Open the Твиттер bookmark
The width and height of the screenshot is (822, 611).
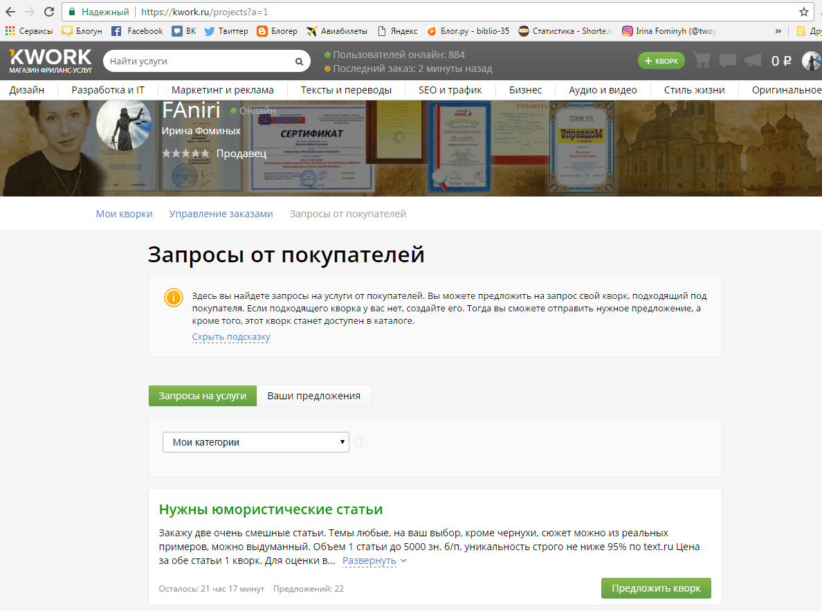(226, 31)
